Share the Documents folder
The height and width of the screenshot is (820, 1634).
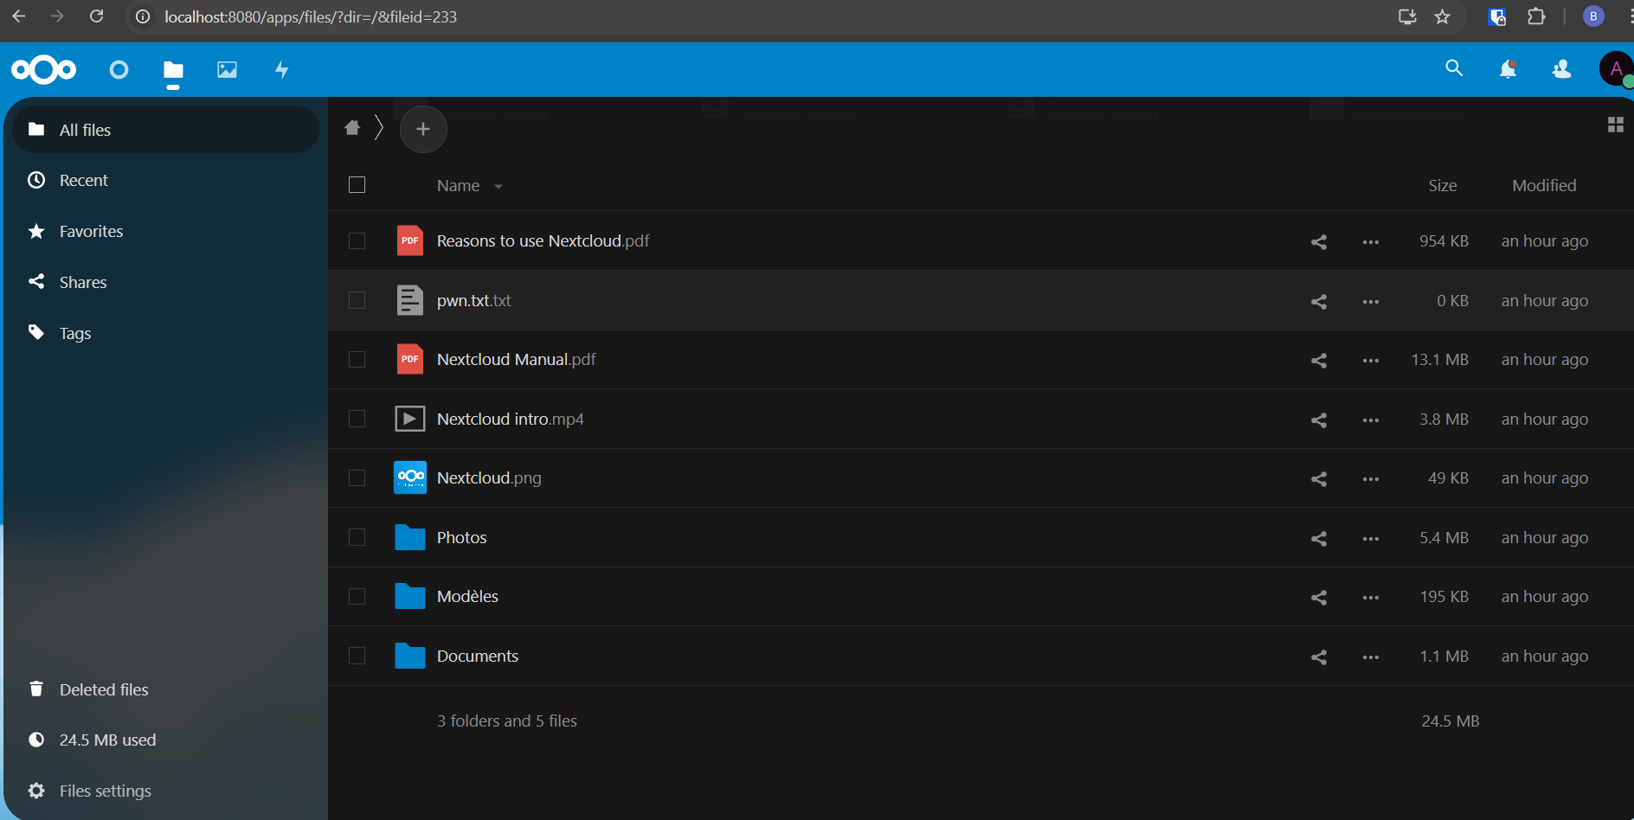1319,657
